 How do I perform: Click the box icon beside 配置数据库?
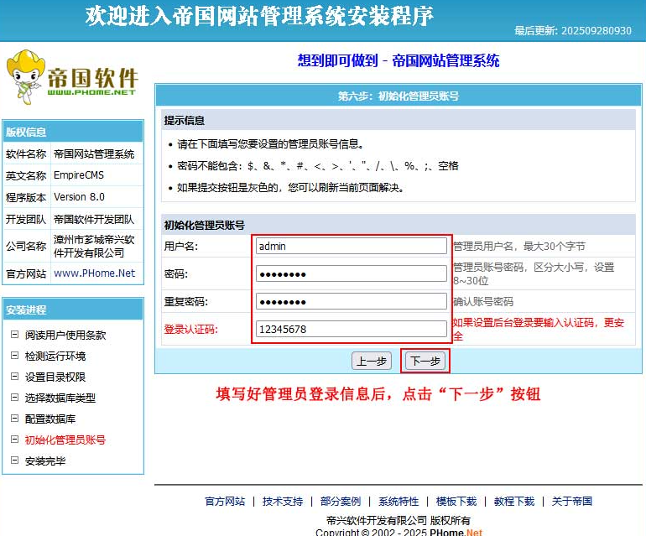pyautogui.click(x=14, y=419)
